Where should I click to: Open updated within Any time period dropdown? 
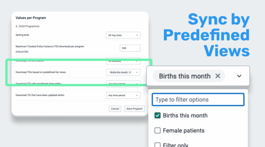click(123, 96)
